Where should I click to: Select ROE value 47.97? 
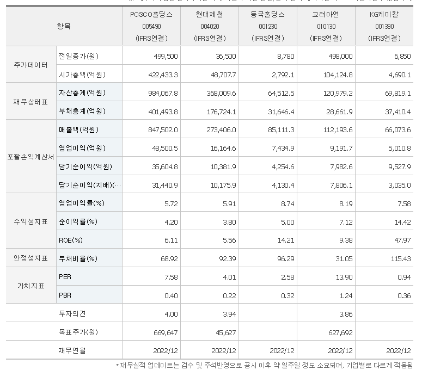tap(402, 240)
